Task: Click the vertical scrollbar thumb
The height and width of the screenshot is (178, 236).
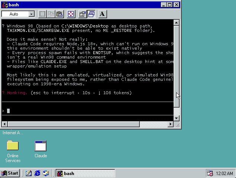Action: (176, 66)
